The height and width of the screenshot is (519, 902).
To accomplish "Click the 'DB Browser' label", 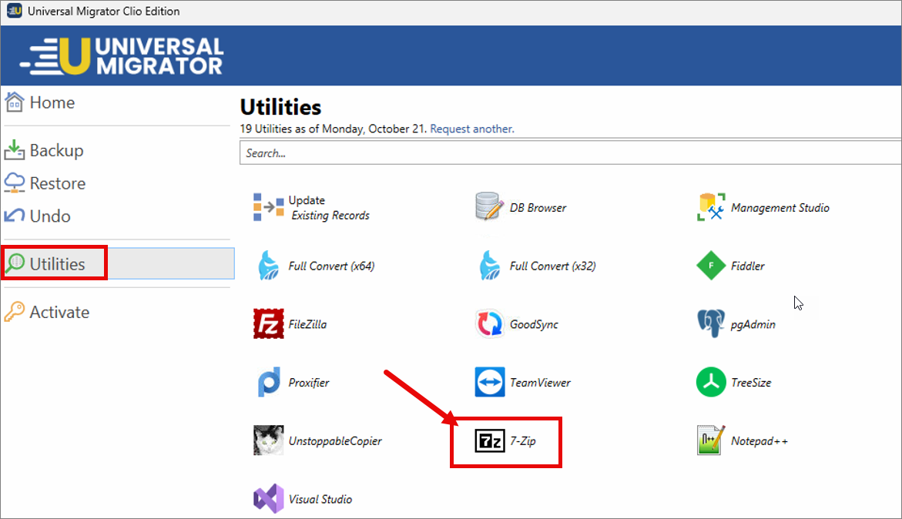I will (x=538, y=207).
